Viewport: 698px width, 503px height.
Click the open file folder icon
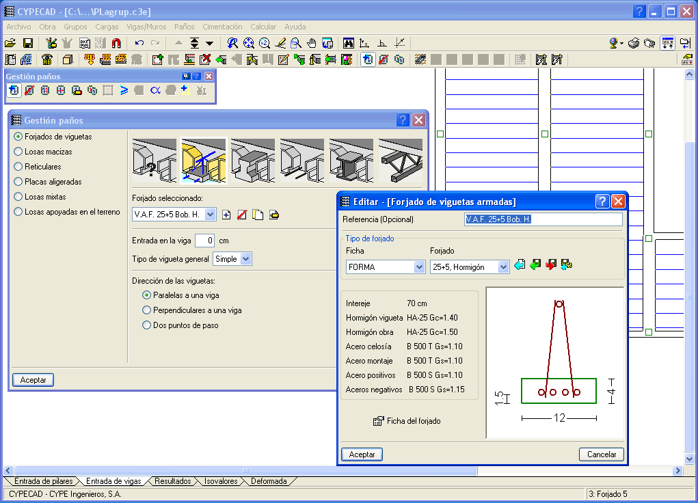pos(10,43)
